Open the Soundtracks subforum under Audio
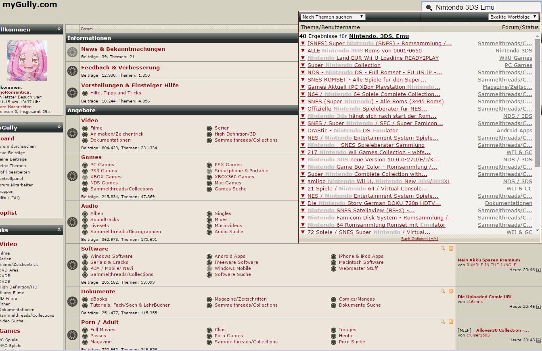542x351 pixels. (x=105, y=219)
